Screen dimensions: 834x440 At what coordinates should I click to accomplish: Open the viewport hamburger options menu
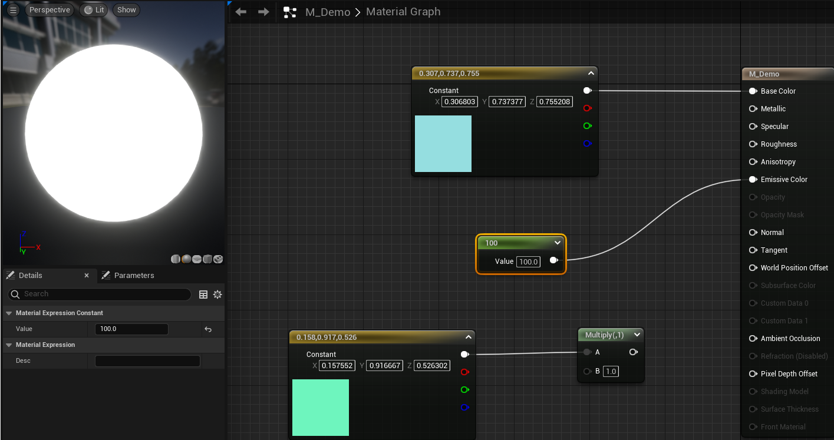pyautogui.click(x=13, y=10)
